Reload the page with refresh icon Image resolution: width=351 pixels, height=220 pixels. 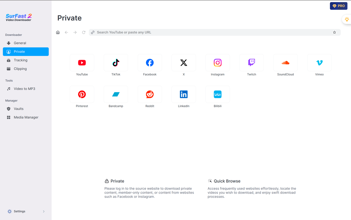84,32
